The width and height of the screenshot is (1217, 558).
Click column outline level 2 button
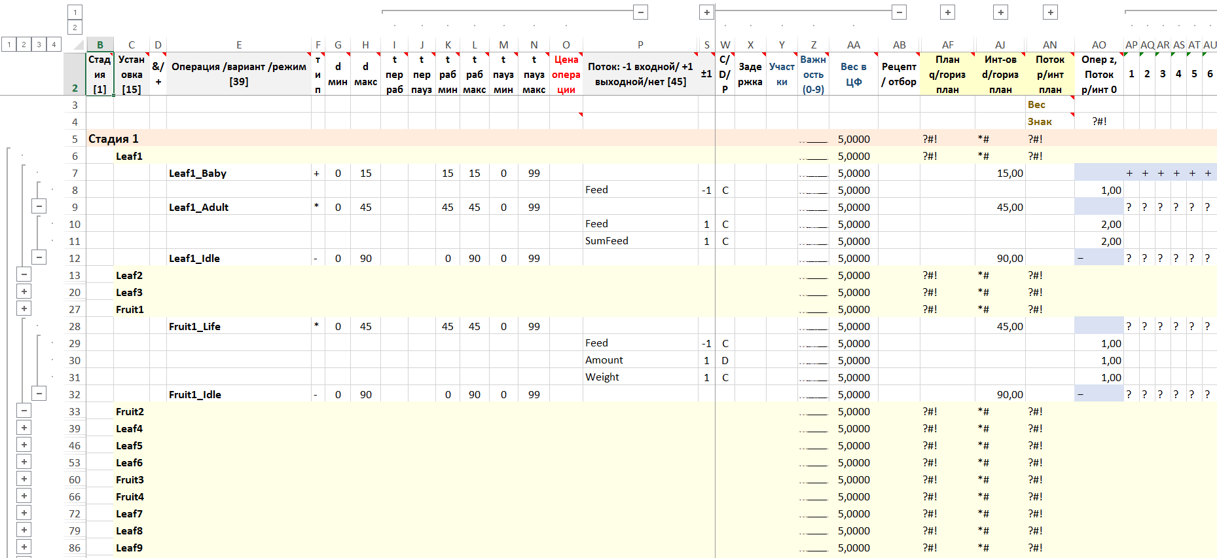(x=75, y=28)
